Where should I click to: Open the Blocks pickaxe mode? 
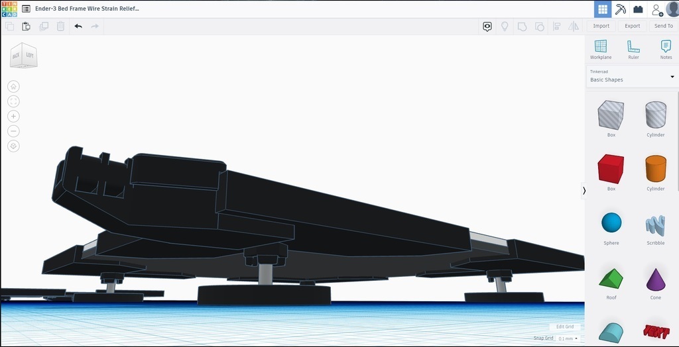tap(620, 9)
